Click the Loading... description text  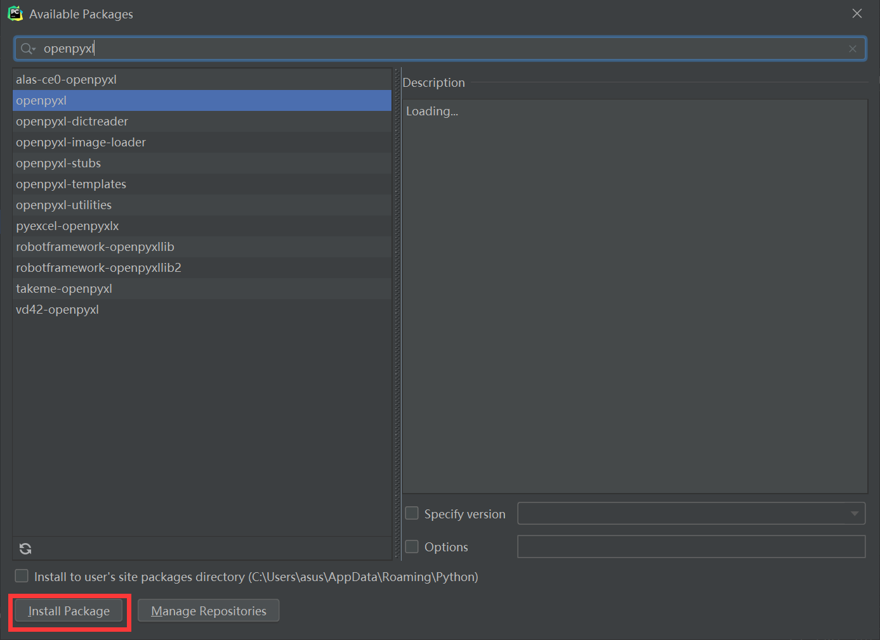[x=432, y=112]
